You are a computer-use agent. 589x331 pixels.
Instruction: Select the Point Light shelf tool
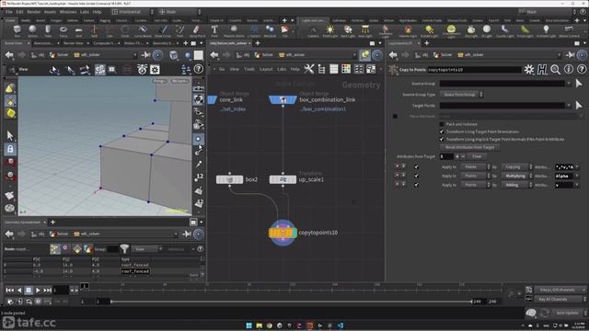click(x=330, y=30)
